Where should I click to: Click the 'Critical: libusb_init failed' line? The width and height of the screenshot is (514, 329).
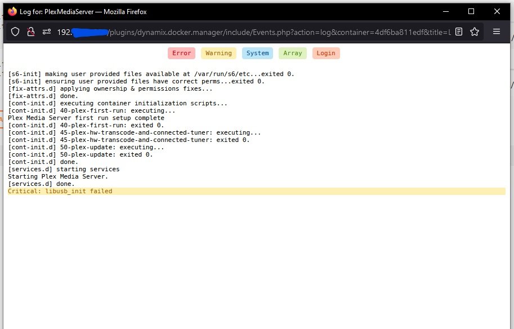[256, 191]
